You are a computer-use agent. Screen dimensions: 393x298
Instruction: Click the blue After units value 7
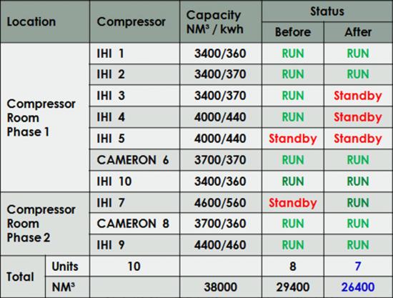[358, 266]
